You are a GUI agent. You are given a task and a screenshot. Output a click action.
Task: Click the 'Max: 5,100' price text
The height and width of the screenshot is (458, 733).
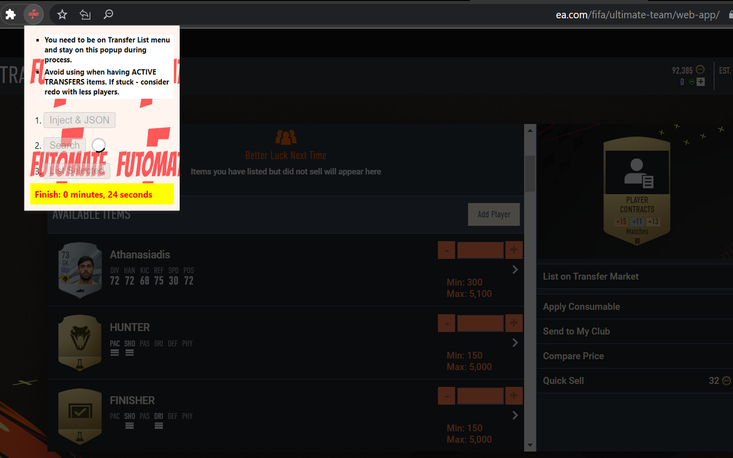[469, 294]
